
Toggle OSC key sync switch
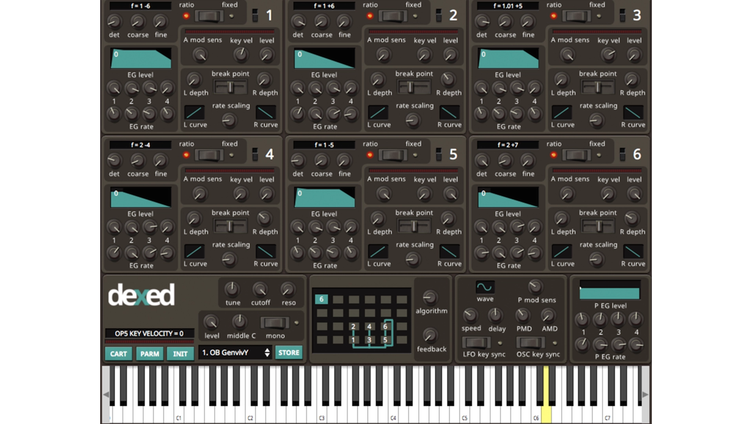531,343
